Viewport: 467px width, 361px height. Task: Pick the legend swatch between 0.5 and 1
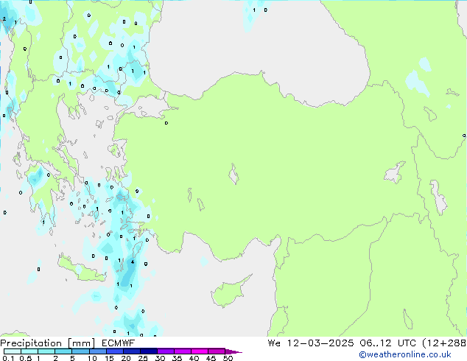pyautogui.click(x=29, y=351)
